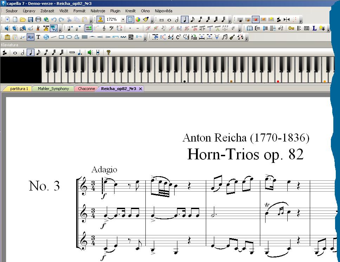The image size is (340, 262).
Task: Insert a wavy trill line
Action: 123,37
